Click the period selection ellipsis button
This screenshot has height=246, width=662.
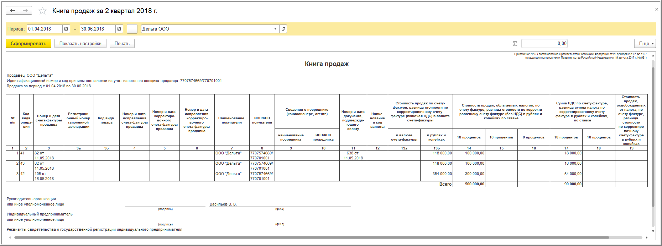point(132,29)
